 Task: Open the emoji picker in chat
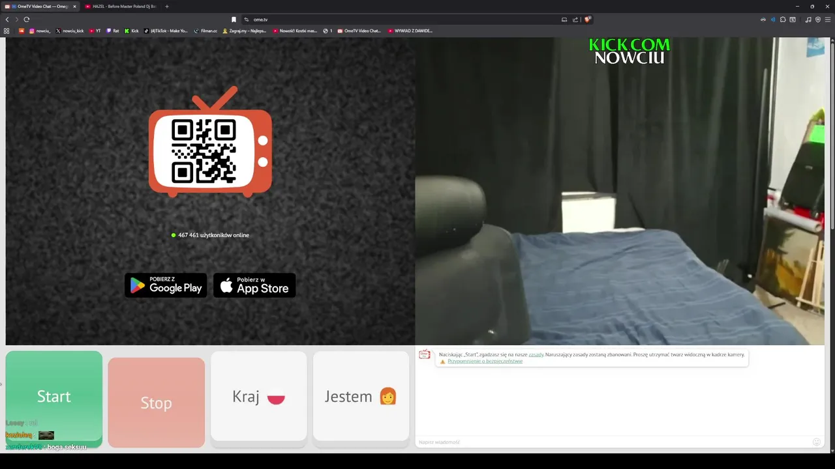(x=816, y=442)
